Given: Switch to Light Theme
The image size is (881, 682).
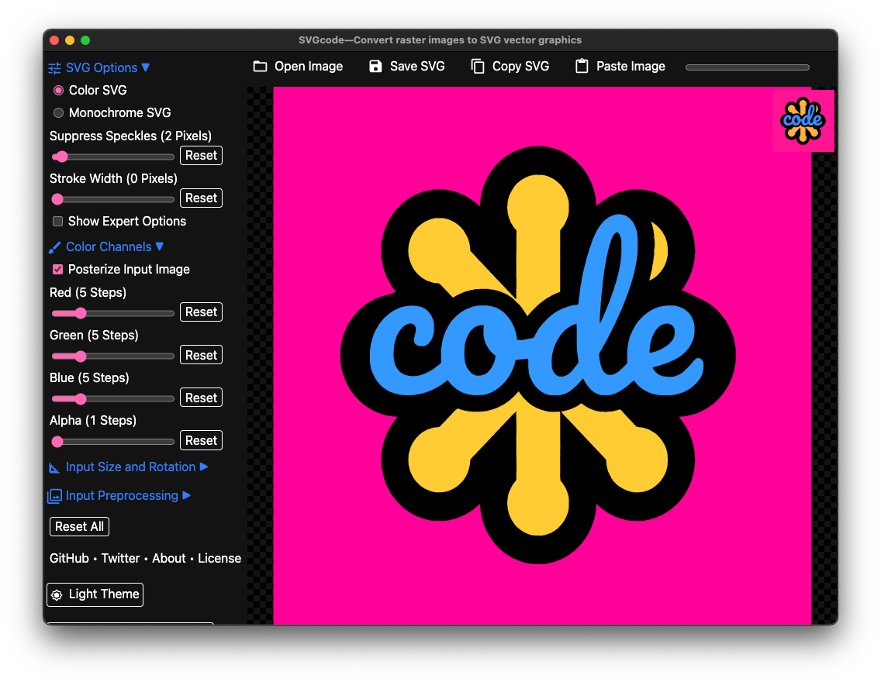Looking at the screenshot, I should pyautogui.click(x=95, y=594).
